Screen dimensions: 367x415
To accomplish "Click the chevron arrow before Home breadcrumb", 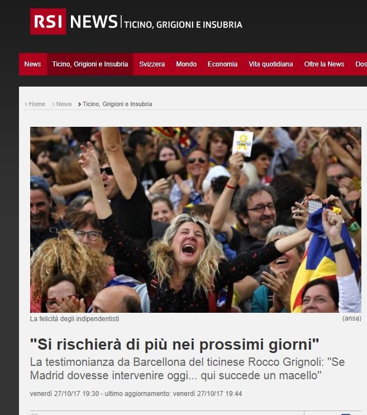I will coord(26,104).
